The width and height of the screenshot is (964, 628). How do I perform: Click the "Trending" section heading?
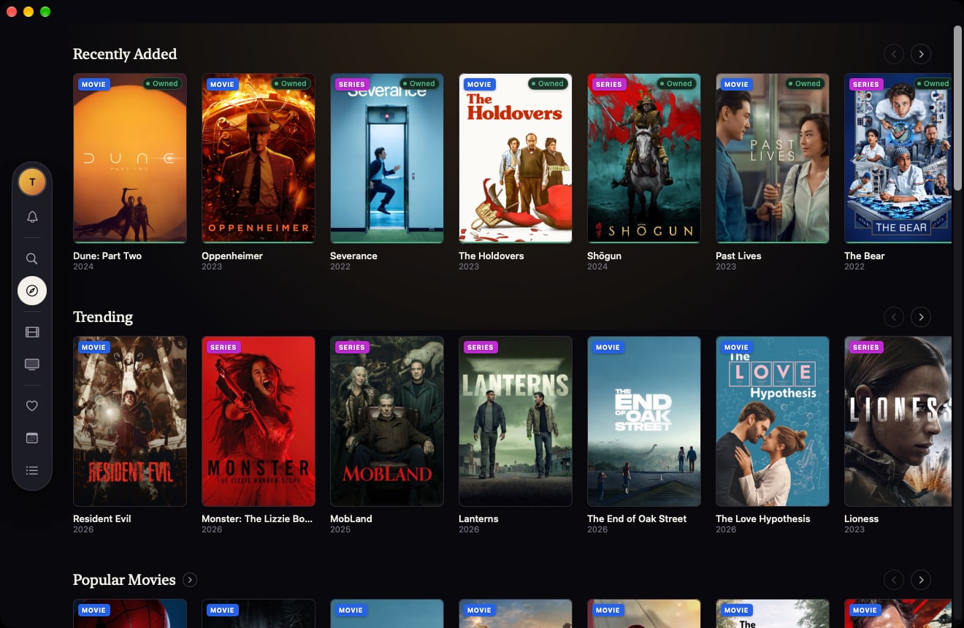103,317
